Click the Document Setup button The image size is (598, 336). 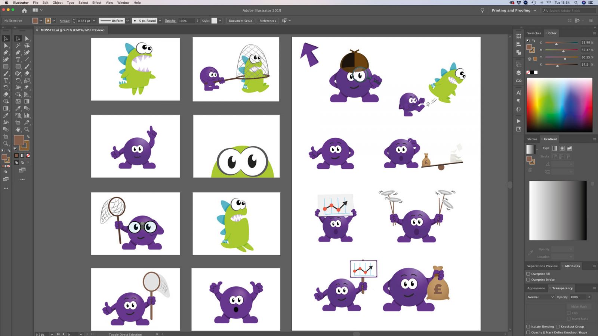240,21
